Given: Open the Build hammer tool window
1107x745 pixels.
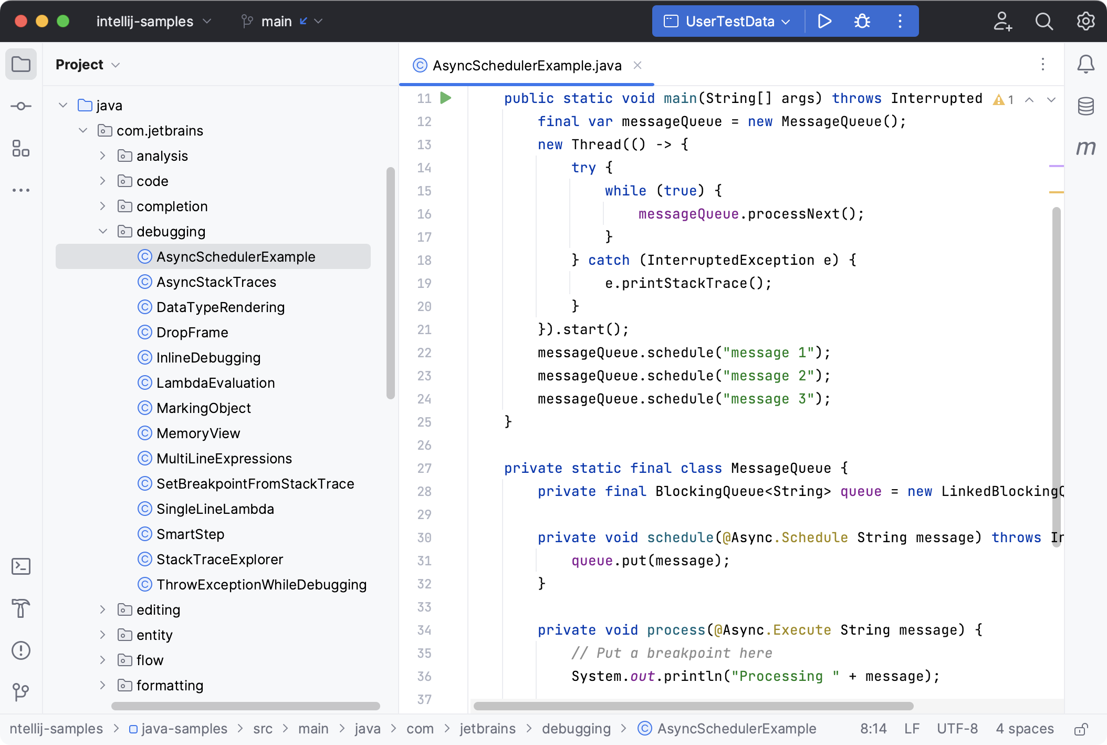Looking at the screenshot, I should [21, 608].
